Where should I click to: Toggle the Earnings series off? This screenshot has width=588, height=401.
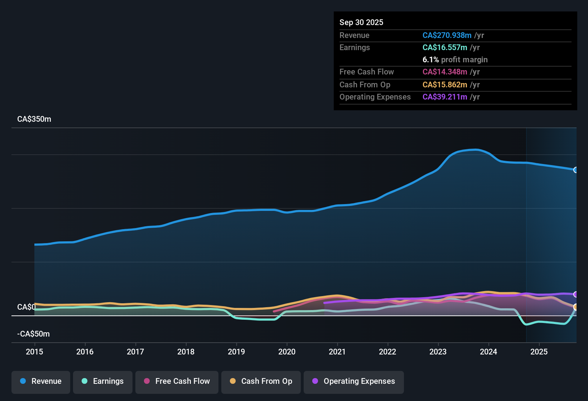(x=102, y=382)
